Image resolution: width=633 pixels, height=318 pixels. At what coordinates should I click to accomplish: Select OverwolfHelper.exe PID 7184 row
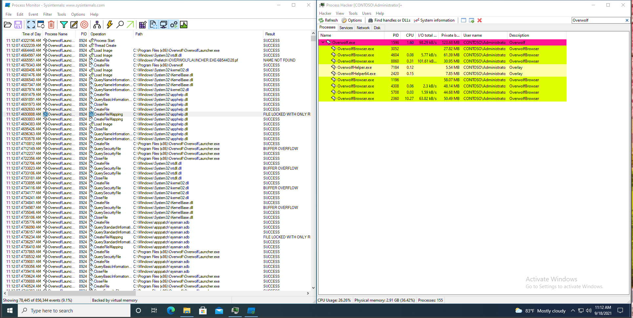click(442, 67)
